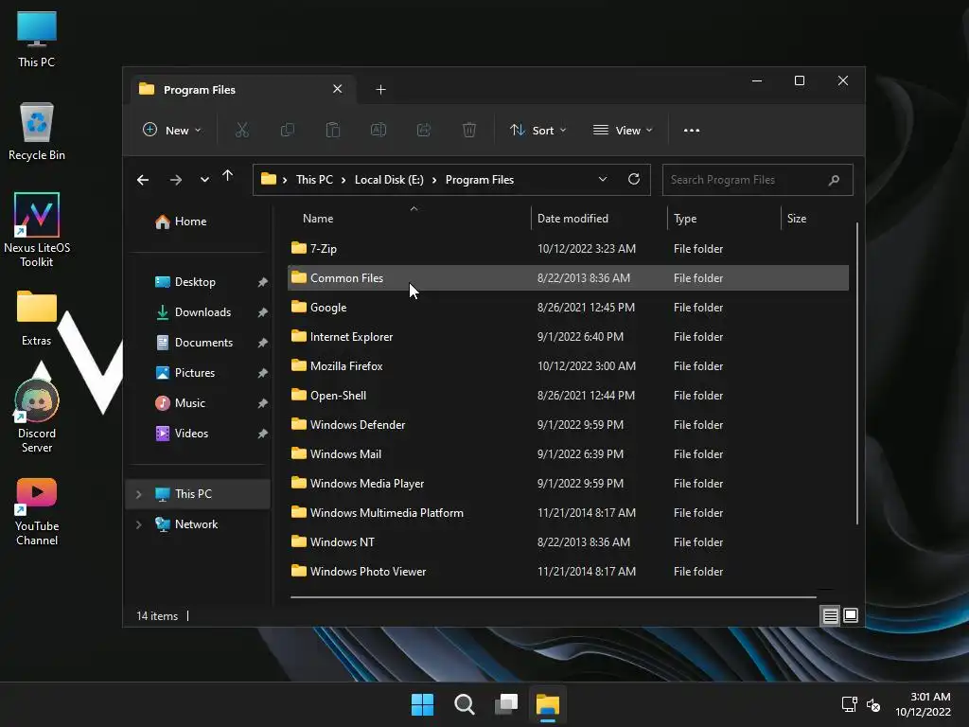Select the YouTube Channel shortcut
The width and height of the screenshot is (969, 727).
37,512
